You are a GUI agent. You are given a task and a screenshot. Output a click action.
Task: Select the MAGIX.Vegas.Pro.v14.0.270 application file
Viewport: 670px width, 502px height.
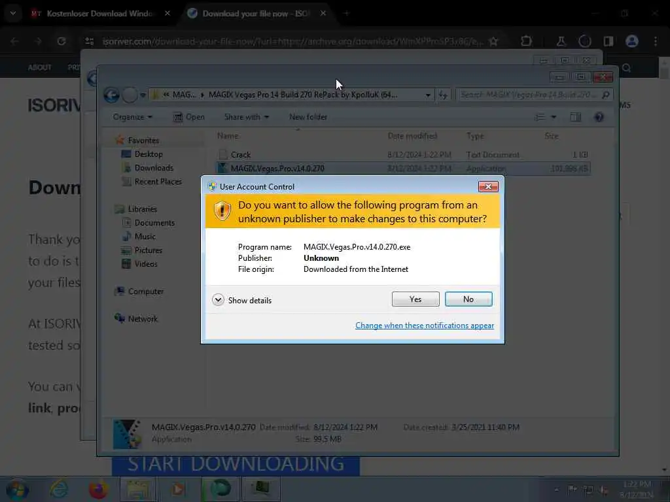click(x=403, y=168)
